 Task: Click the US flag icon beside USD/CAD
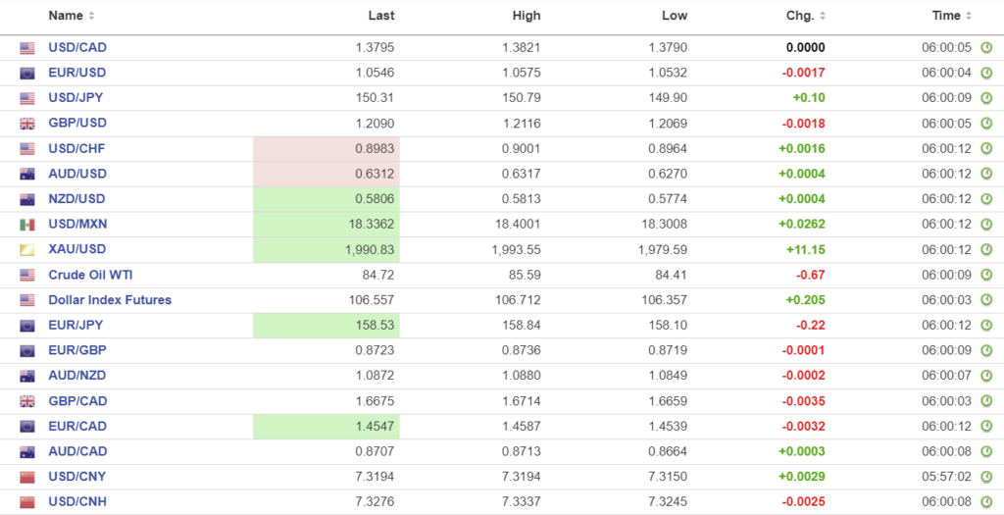point(27,47)
